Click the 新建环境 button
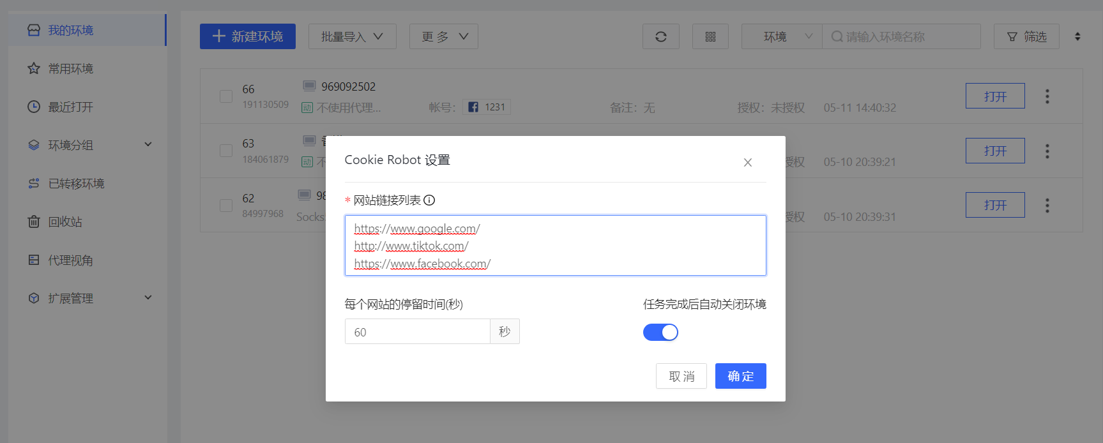1103x443 pixels. (248, 36)
